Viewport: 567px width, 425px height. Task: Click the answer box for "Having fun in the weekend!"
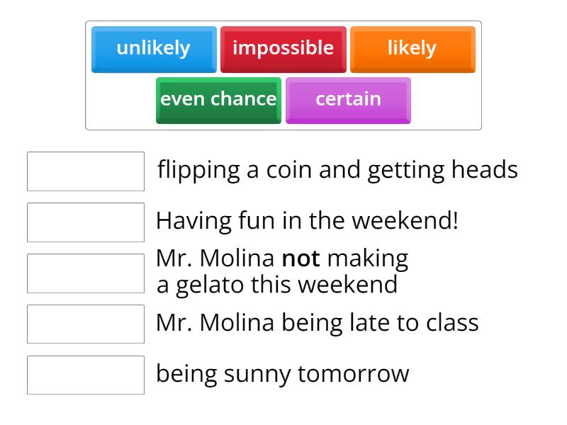click(x=85, y=222)
